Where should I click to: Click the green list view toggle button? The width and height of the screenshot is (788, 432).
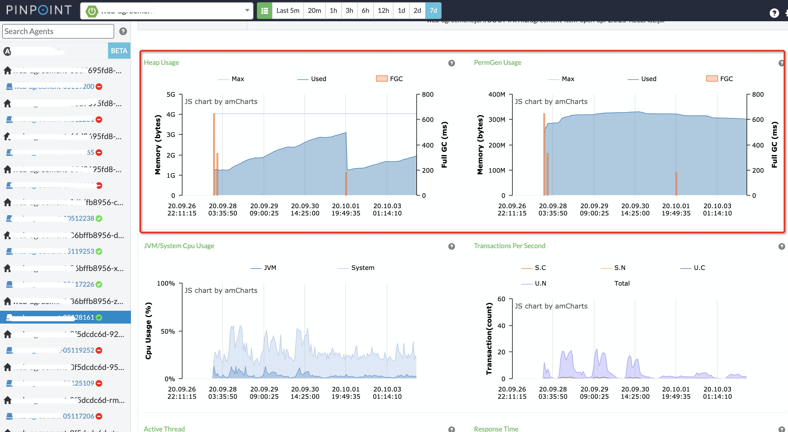pos(265,11)
